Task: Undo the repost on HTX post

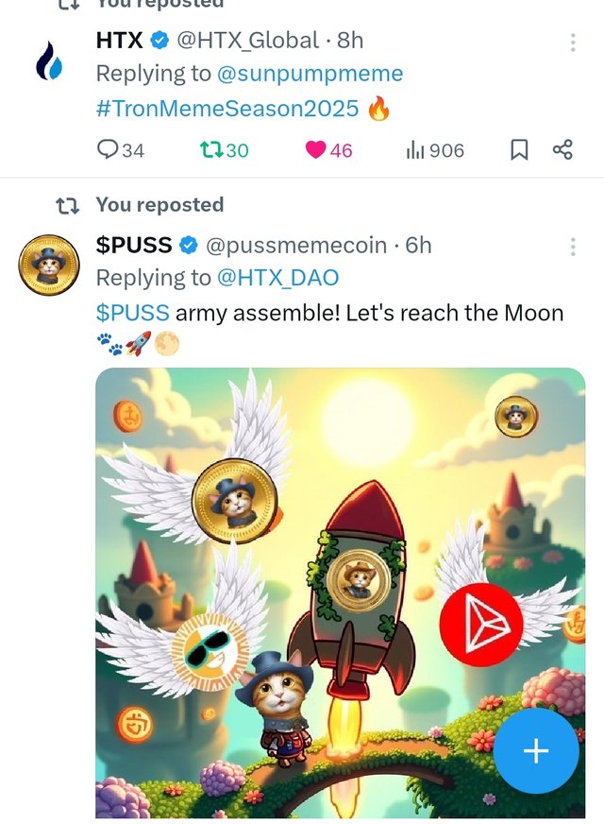Action: 224,150
